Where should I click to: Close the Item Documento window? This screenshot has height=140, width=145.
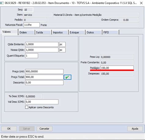(x=141, y=3)
